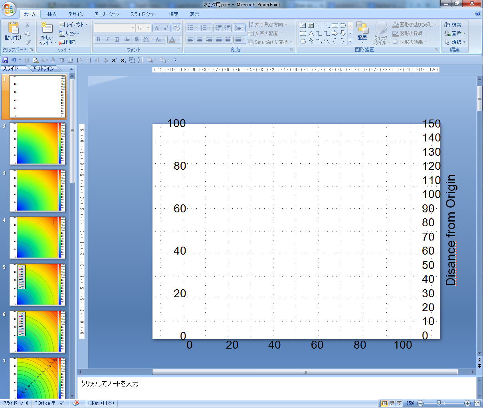Click the align center paragraph icon

[200, 39]
